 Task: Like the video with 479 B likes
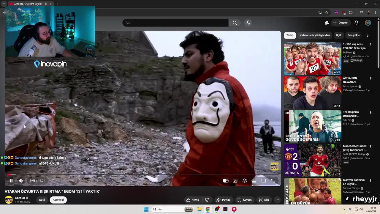[x=193, y=200]
